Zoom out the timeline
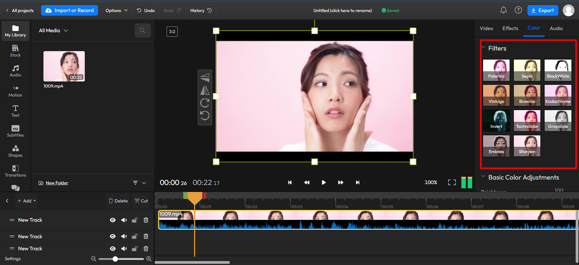Viewport: 579px width, 265px height. coord(94,259)
